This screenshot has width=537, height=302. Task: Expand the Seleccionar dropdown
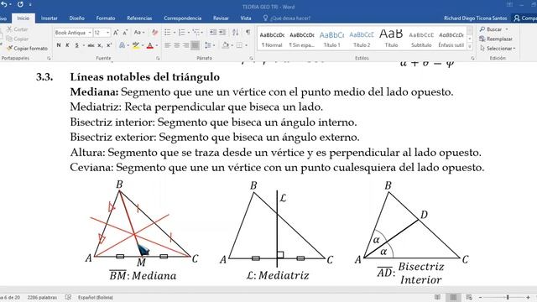[498, 49]
